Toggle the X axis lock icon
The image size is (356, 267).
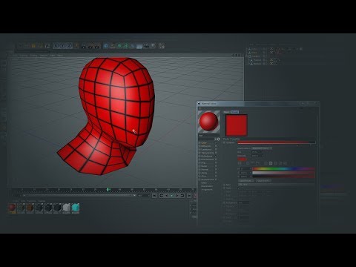click(x=56, y=46)
